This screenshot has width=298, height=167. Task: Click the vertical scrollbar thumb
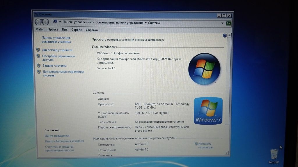click(228, 81)
